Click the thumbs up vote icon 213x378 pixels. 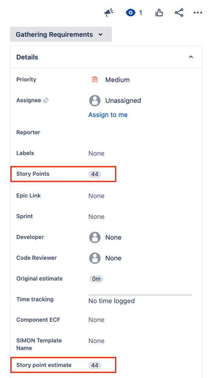[159, 13]
